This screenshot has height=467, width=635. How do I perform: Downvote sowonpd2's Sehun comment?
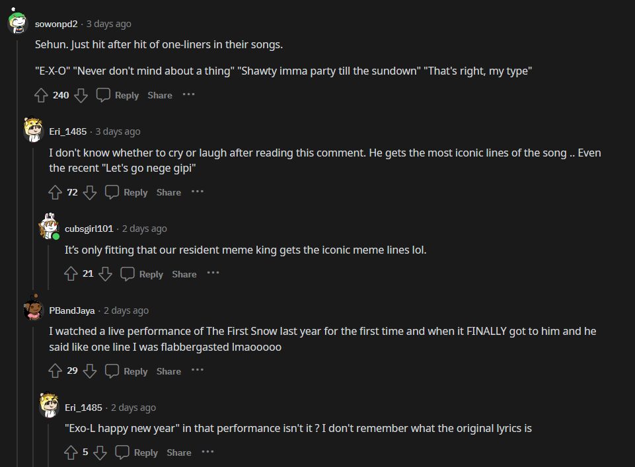click(81, 95)
